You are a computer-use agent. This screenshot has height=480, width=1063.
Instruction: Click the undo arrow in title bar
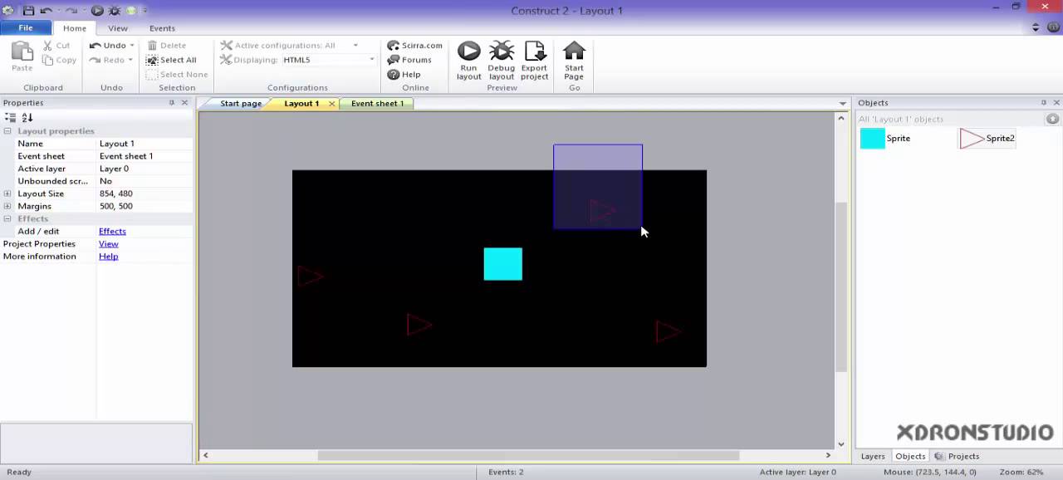pos(47,11)
